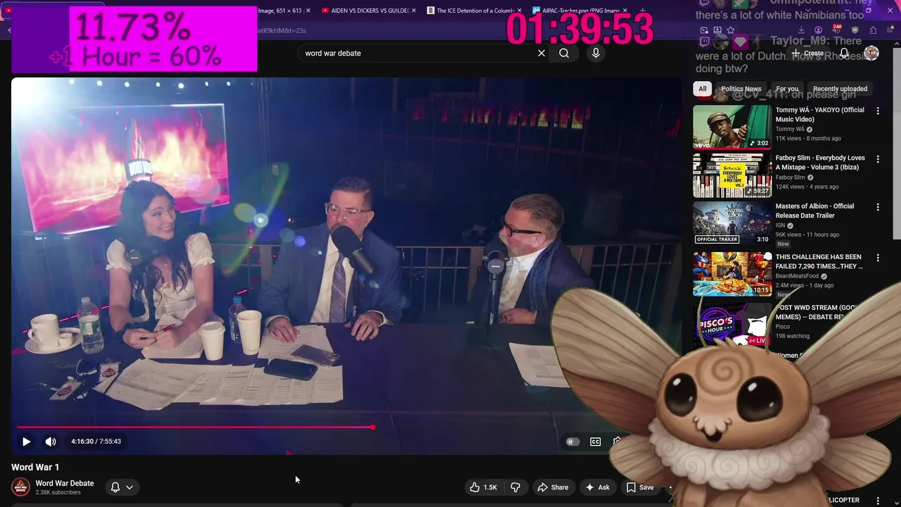Open Fatboy Slim Everybody Loves A Mixtape title

(820, 163)
